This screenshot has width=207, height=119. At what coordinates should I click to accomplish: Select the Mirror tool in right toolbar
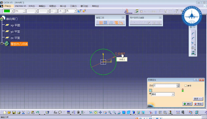click(193, 48)
